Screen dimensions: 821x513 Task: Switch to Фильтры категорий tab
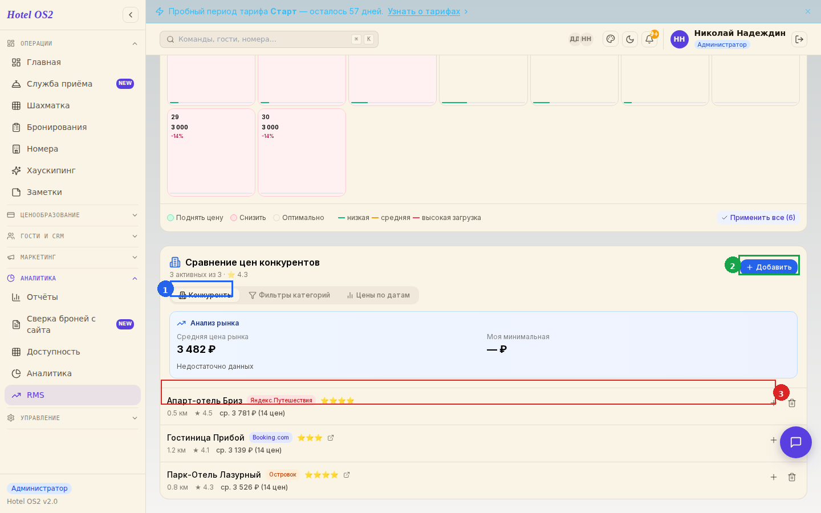click(290, 295)
